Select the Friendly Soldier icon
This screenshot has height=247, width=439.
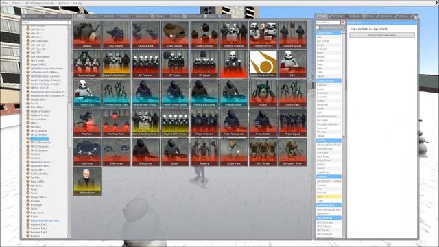[234, 93]
